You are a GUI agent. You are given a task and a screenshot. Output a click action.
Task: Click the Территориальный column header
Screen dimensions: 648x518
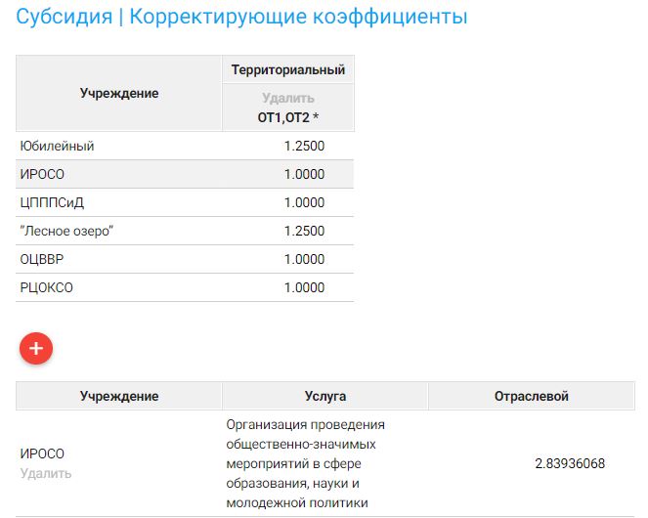(287, 70)
